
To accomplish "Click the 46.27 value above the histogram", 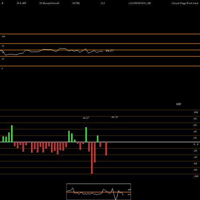I will point(86,118).
